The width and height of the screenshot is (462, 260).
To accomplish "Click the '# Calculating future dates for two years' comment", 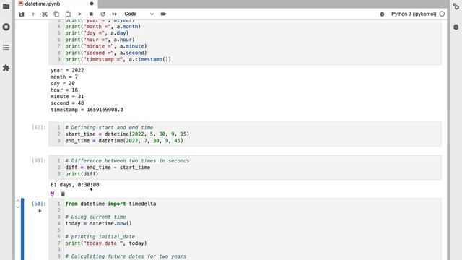I will pos(126,256).
